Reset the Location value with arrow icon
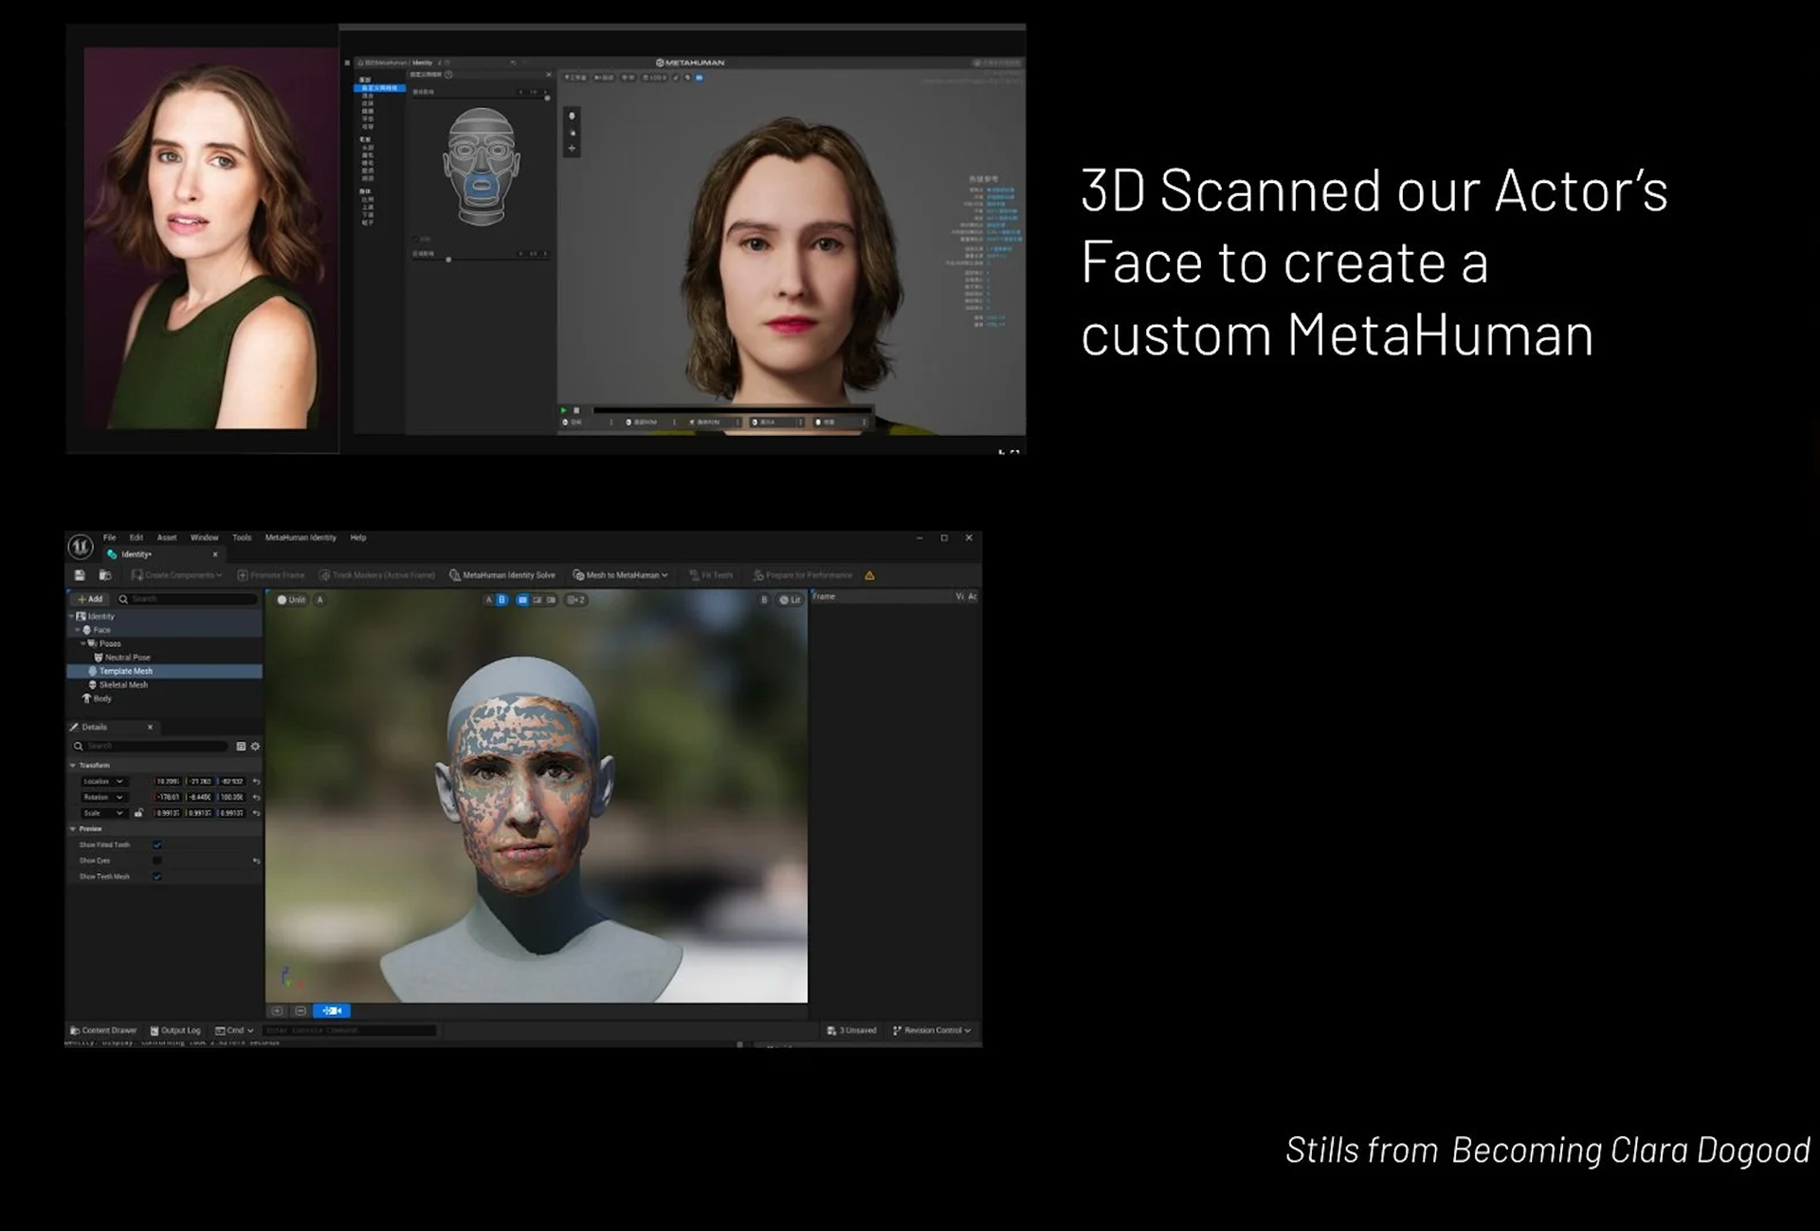 tap(256, 782)
